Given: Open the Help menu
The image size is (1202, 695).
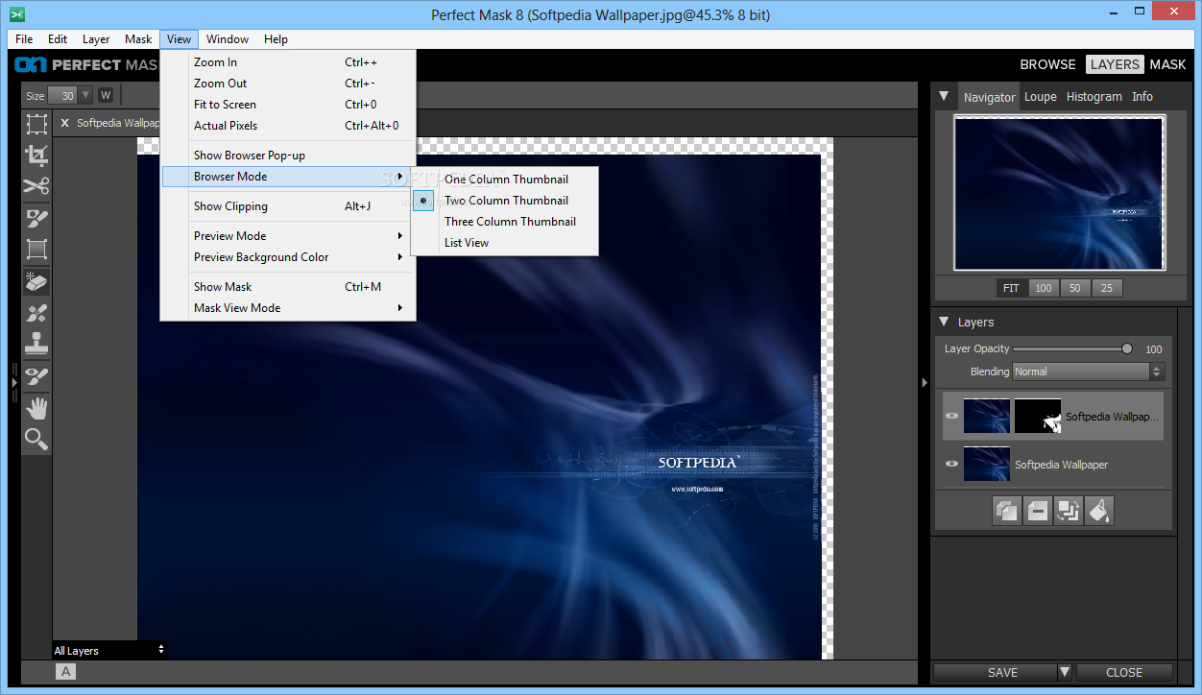Looking at the screenshot, I should 276,39.
